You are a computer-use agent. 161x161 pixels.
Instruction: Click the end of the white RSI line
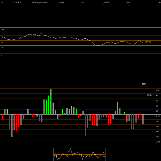(x=143, y=43)
